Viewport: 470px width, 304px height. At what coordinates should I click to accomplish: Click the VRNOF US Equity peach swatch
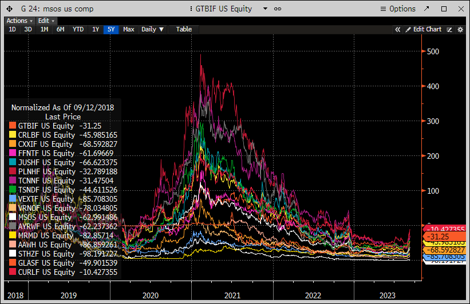click(12, 207)
